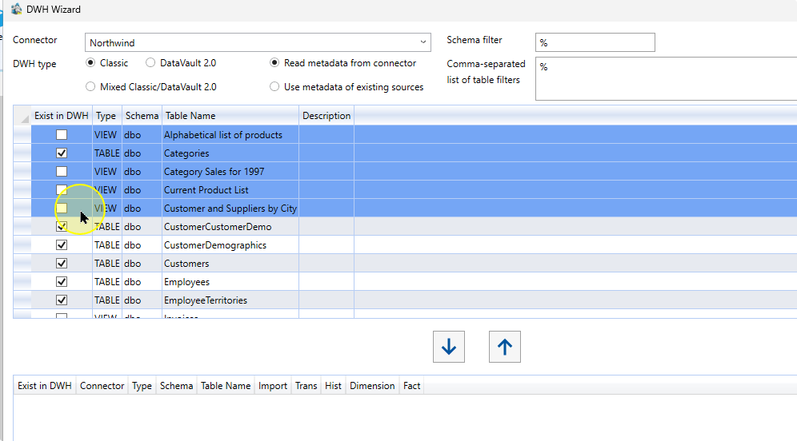This screenshot has width=797, height=441.
Task: Choose Use metadata of existing sources
Action: pos(274,87)
